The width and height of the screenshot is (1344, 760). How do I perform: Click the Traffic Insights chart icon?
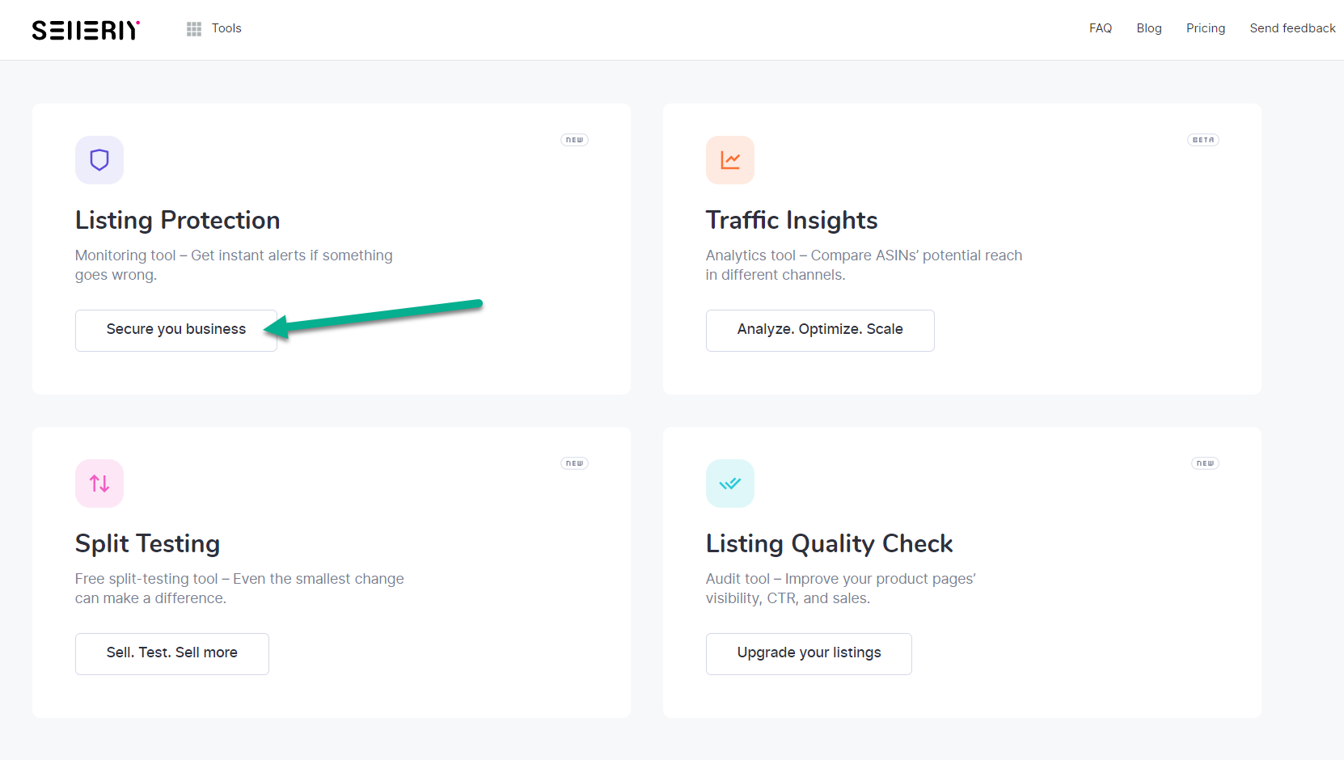click(730, 160)
